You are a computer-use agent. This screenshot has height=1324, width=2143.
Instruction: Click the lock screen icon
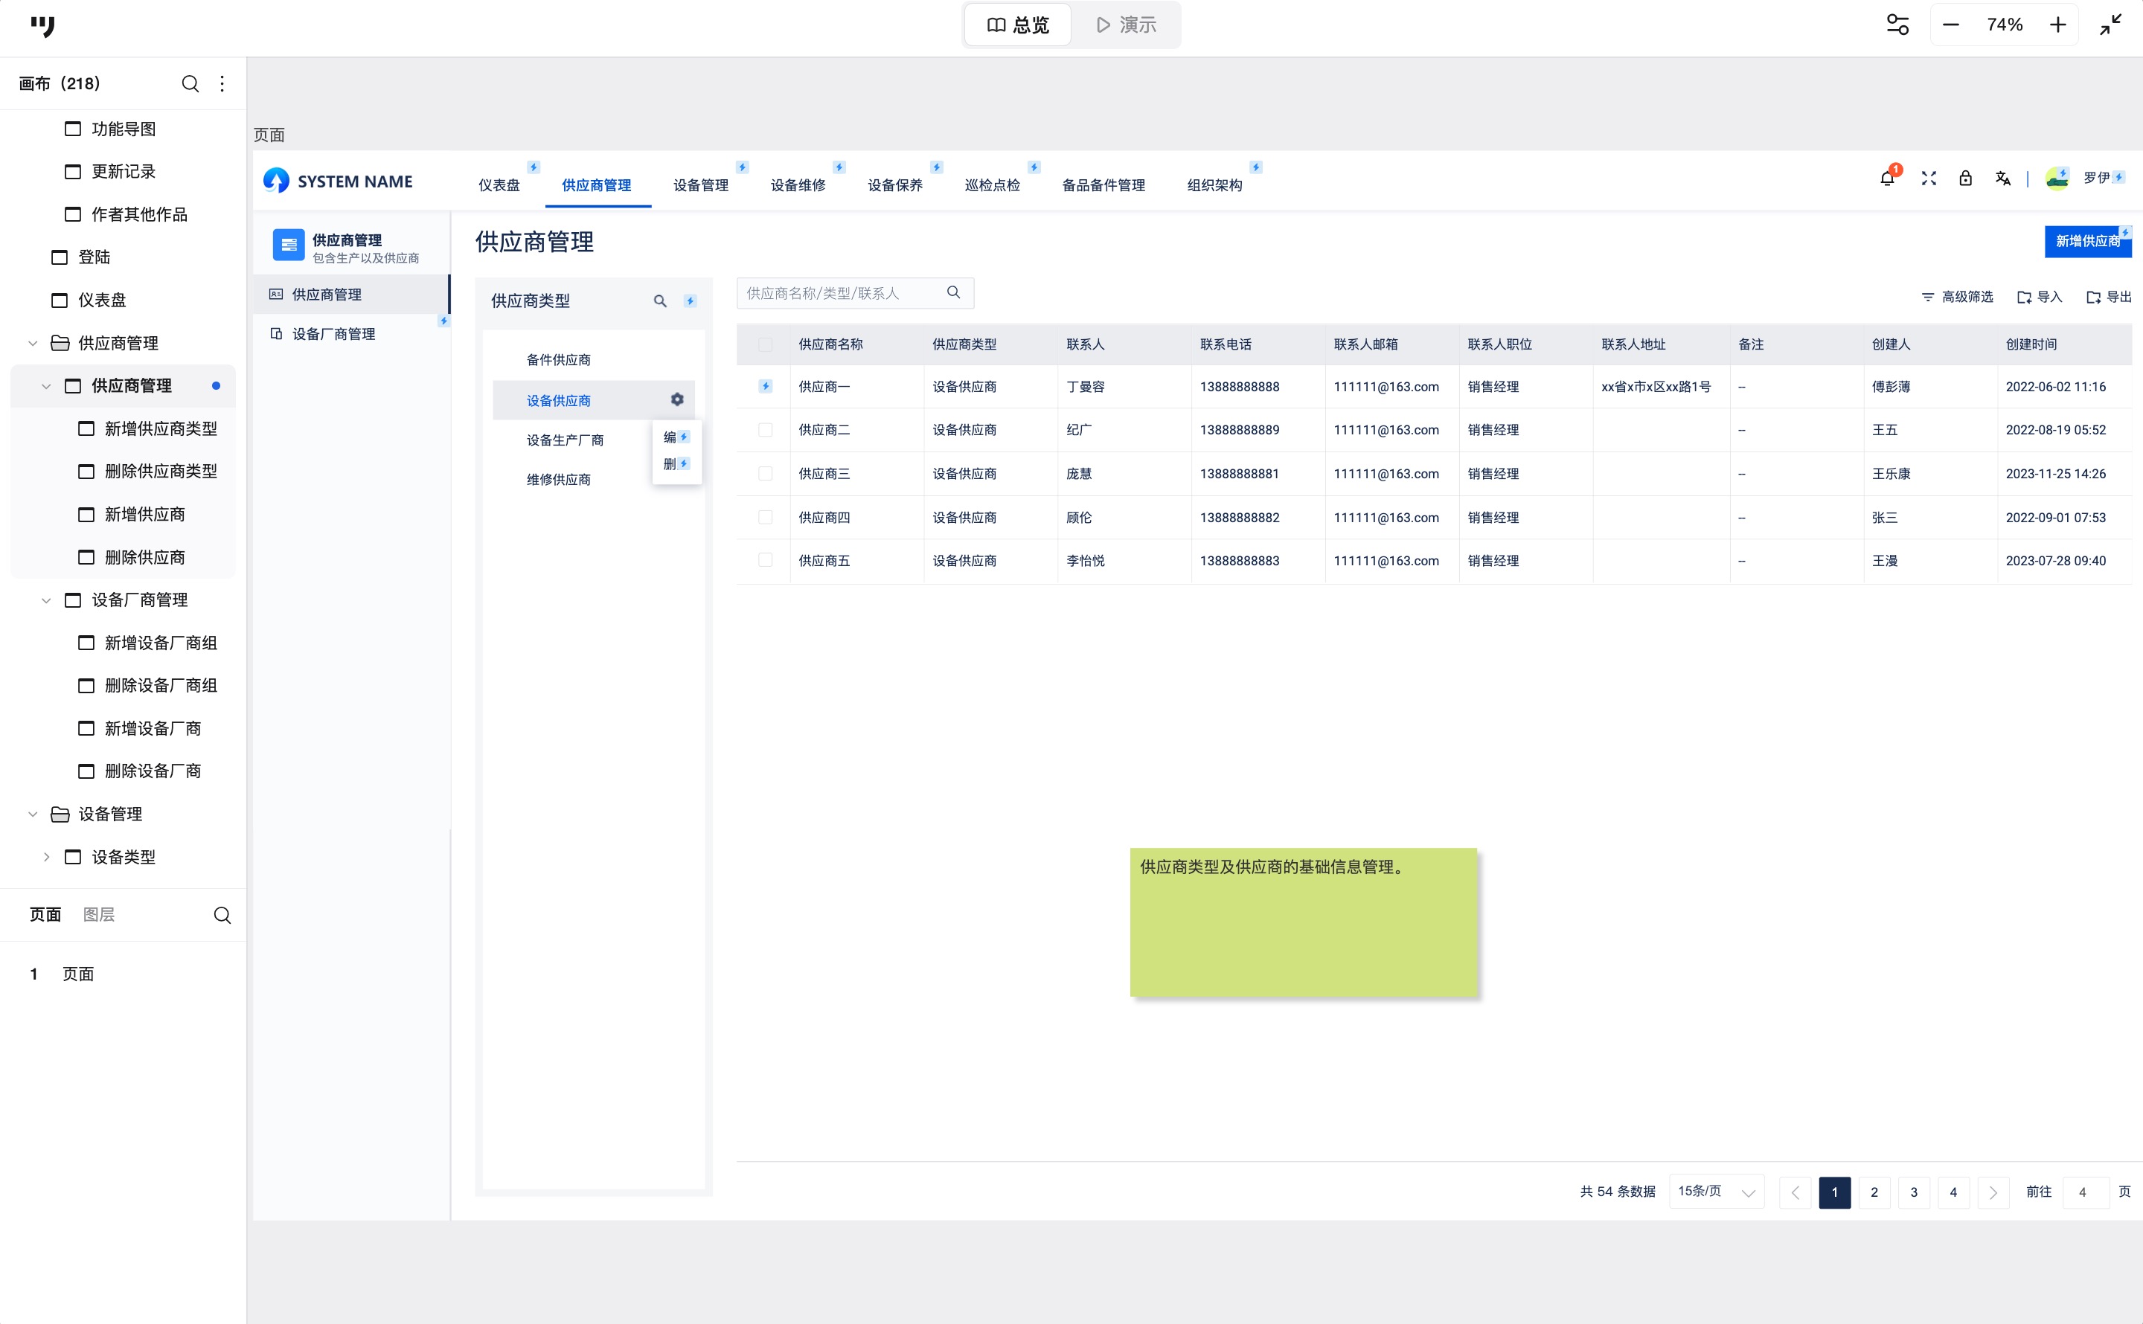[1965, 179]
